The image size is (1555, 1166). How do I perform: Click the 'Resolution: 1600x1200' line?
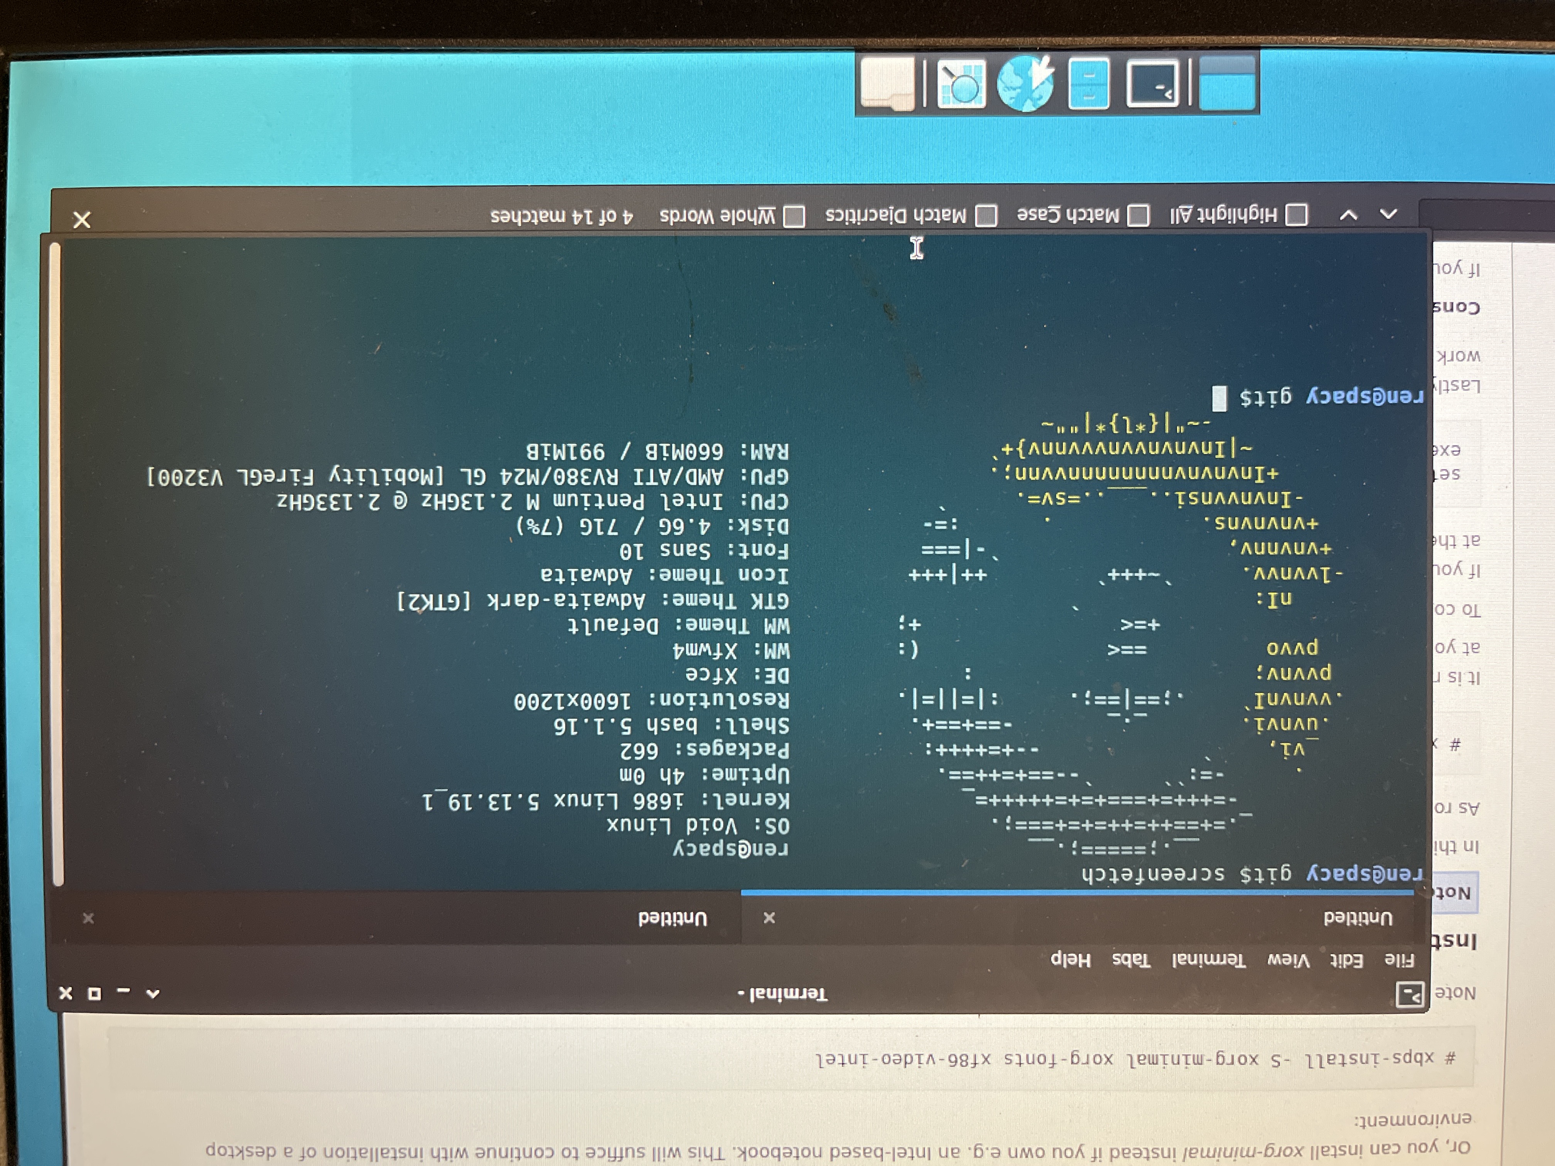pyautogui.click(x=652, y=701)
